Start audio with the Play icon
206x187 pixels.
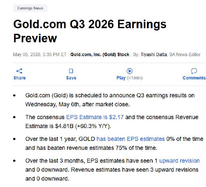[129, 71]
